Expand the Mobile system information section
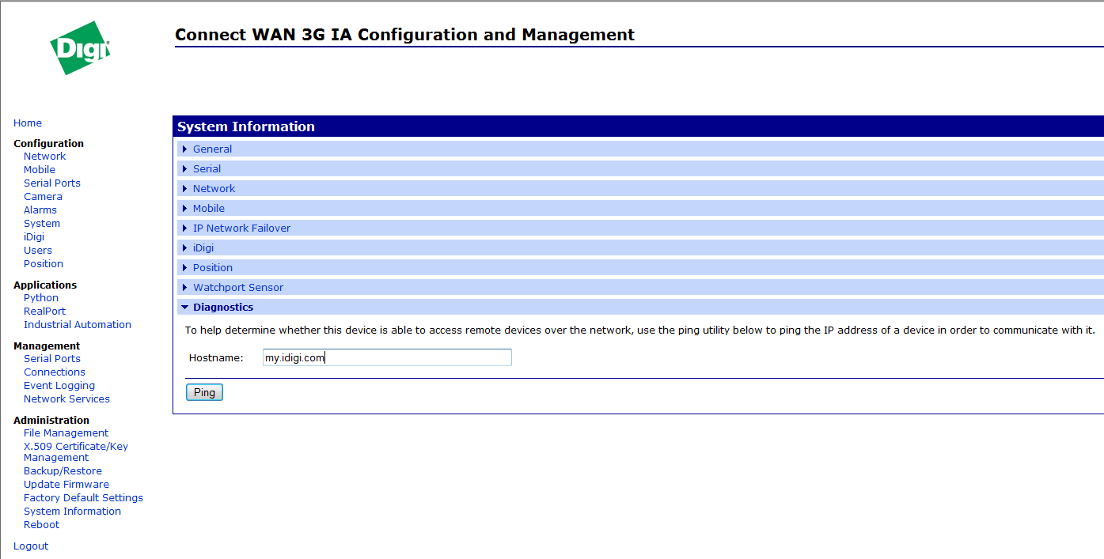 [x=208, y=209]
